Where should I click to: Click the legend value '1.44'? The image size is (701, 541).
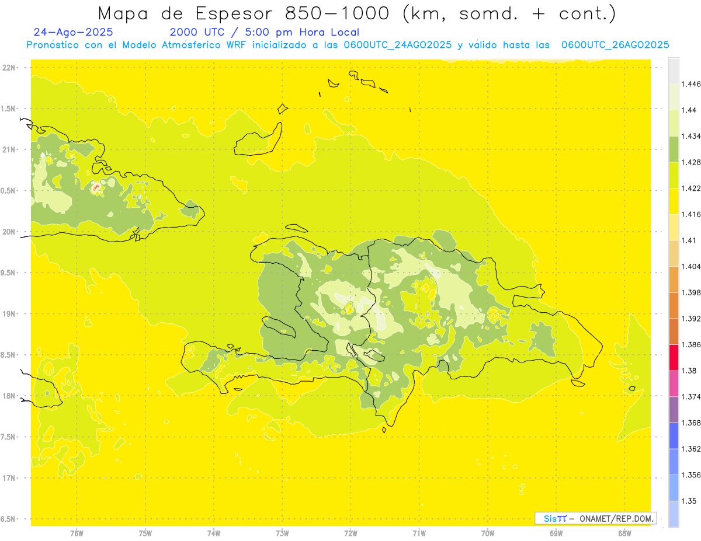pyautogui.click(x=689, y=110)
